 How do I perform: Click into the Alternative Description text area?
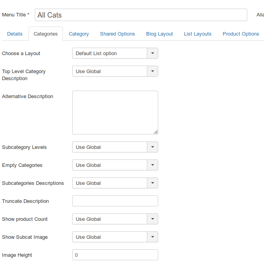(x=115, y=113)
